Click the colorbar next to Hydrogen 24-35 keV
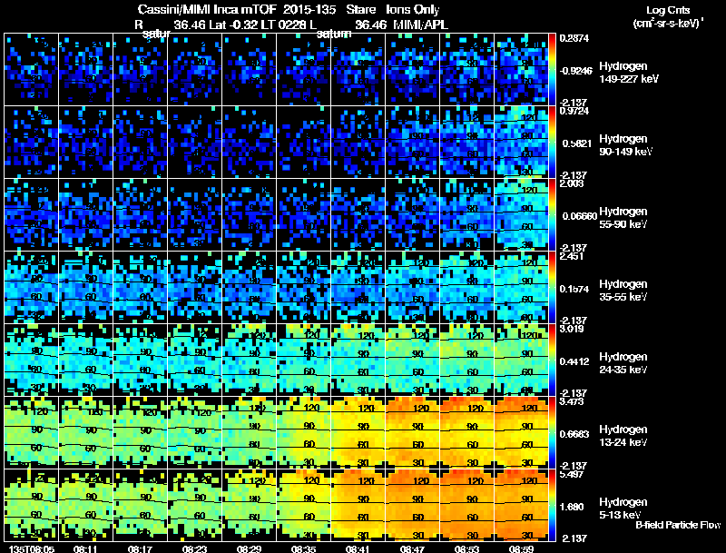 coord(552,360)
